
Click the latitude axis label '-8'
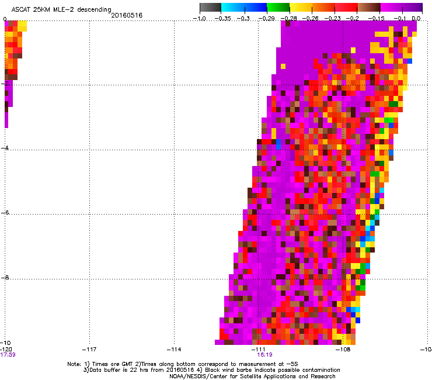[5, 277]
